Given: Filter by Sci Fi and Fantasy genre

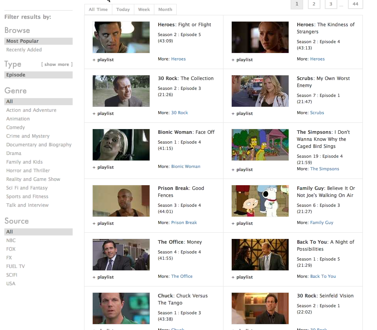Looking at the screenshot, I should coord(27,188).
